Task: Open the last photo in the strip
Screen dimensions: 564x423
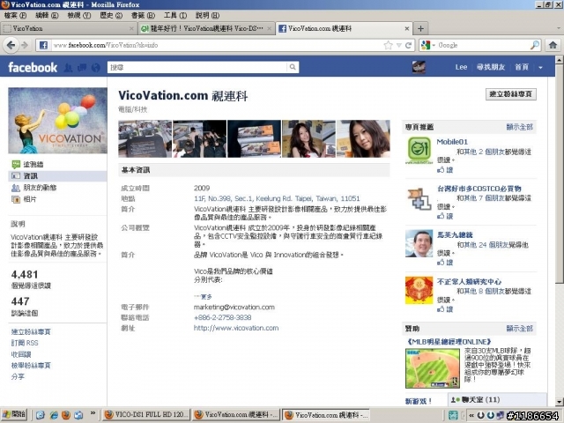Action: 363,139
